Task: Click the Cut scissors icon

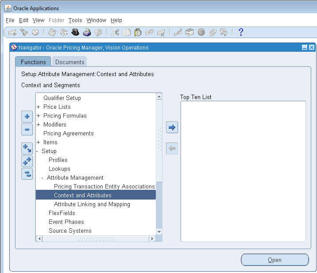Action: [115, 32]
